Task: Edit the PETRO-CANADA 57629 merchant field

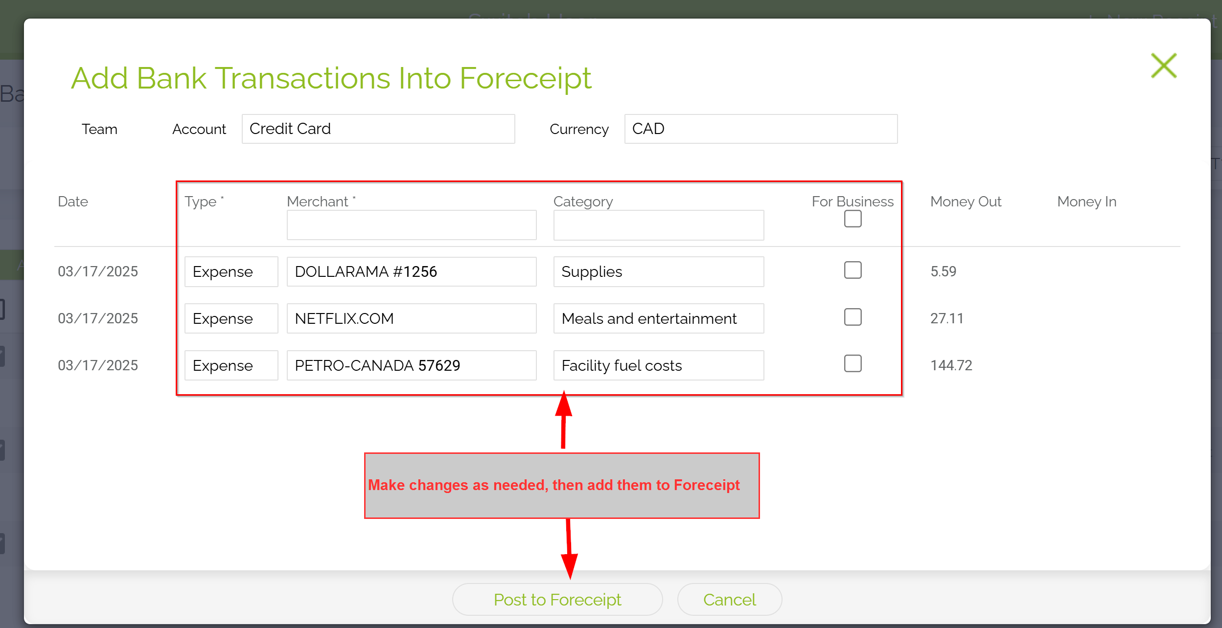Action: click(x=411, y=365)
